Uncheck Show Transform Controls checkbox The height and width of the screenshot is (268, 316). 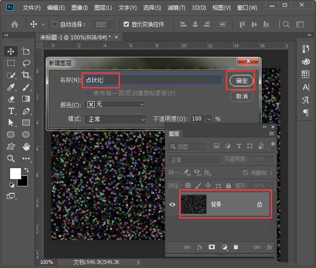pyautogui.click(x=126, y=24)
